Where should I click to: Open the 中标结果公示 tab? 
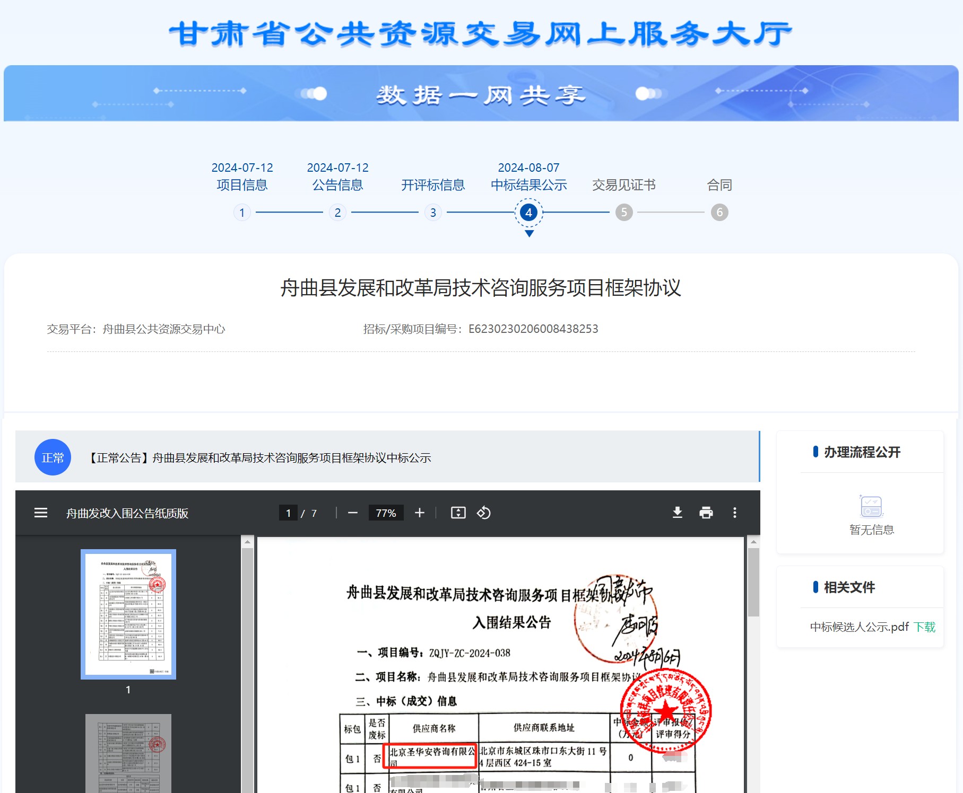pos(528,185)
